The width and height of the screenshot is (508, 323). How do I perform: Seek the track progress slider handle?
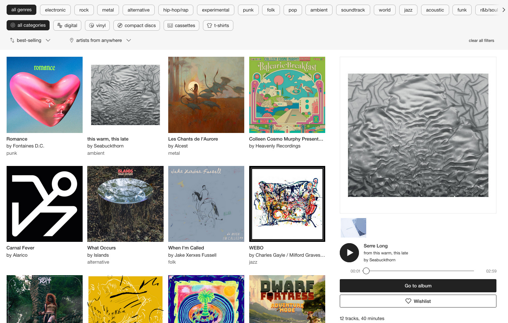click(x=366, y=271)
